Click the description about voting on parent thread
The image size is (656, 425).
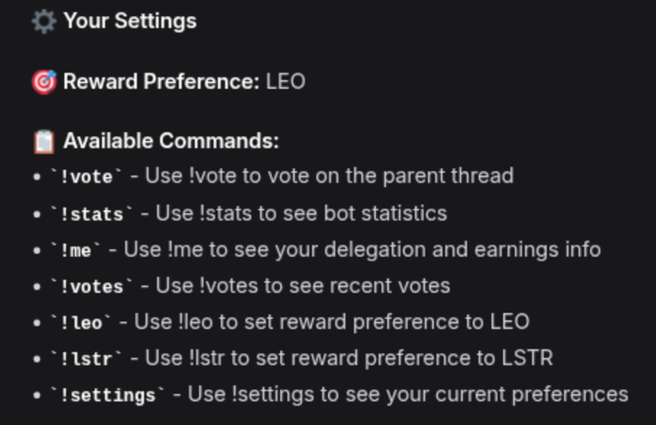click(329, 176)
